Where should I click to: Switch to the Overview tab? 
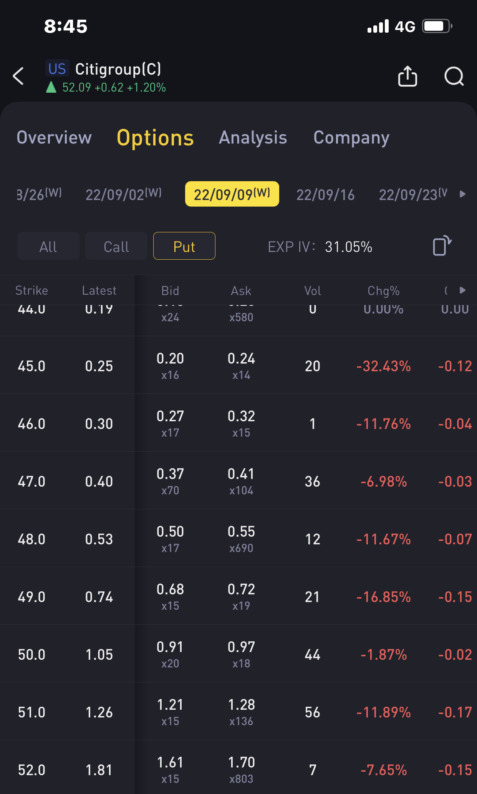[x=54, y=138]
